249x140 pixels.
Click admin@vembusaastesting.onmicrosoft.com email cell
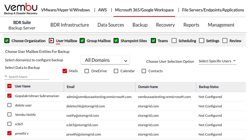click(99, 97)
